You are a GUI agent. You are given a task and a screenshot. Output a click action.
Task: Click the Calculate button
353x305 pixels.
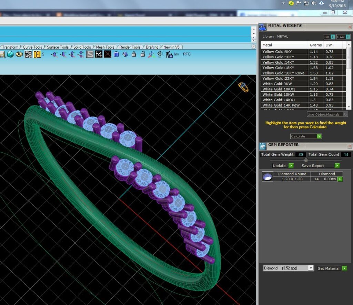(x=306, y=136)
